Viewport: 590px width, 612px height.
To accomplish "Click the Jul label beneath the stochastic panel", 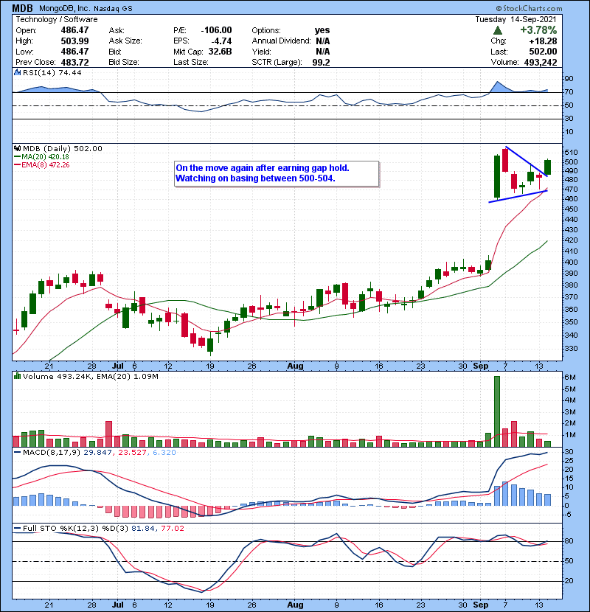I will (117, 605).
